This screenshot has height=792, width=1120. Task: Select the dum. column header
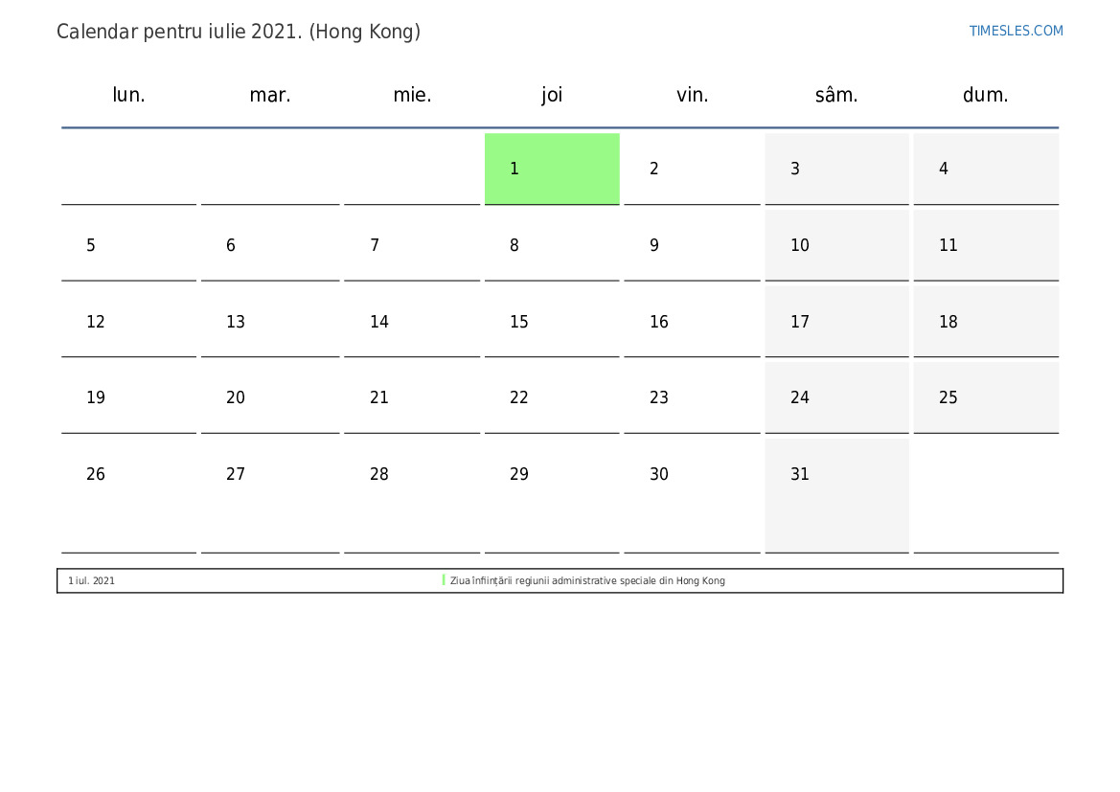[x=985, y=95]
